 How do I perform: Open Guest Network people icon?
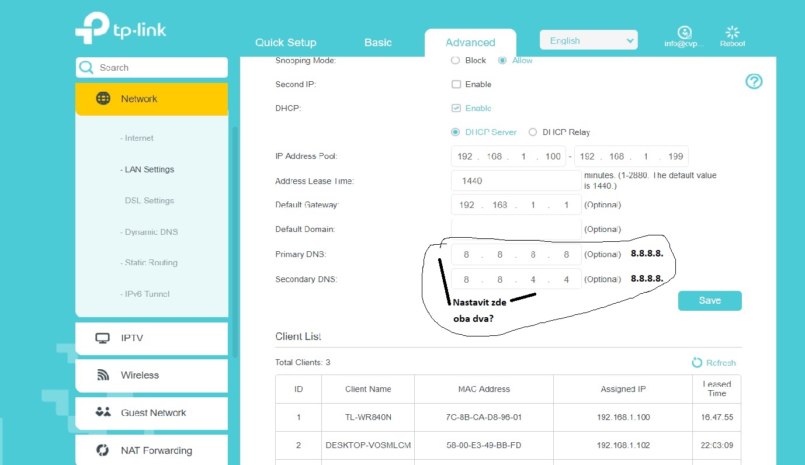pyautogui.click(x=103, y=412)
